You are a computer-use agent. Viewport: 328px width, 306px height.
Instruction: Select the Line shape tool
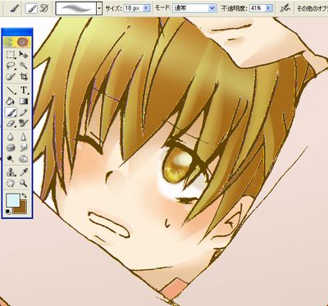point(11,89)
